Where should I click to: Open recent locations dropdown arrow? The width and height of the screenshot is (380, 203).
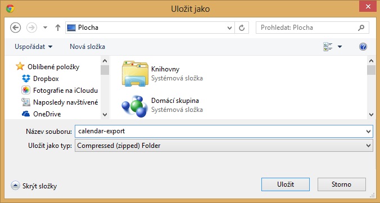(x=45, y=28)
